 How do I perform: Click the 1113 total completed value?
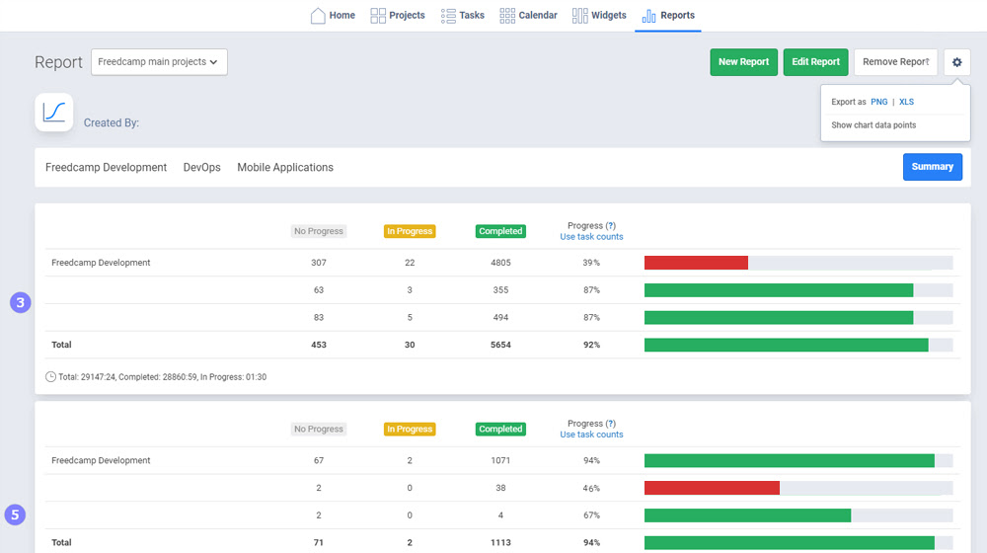500,542
